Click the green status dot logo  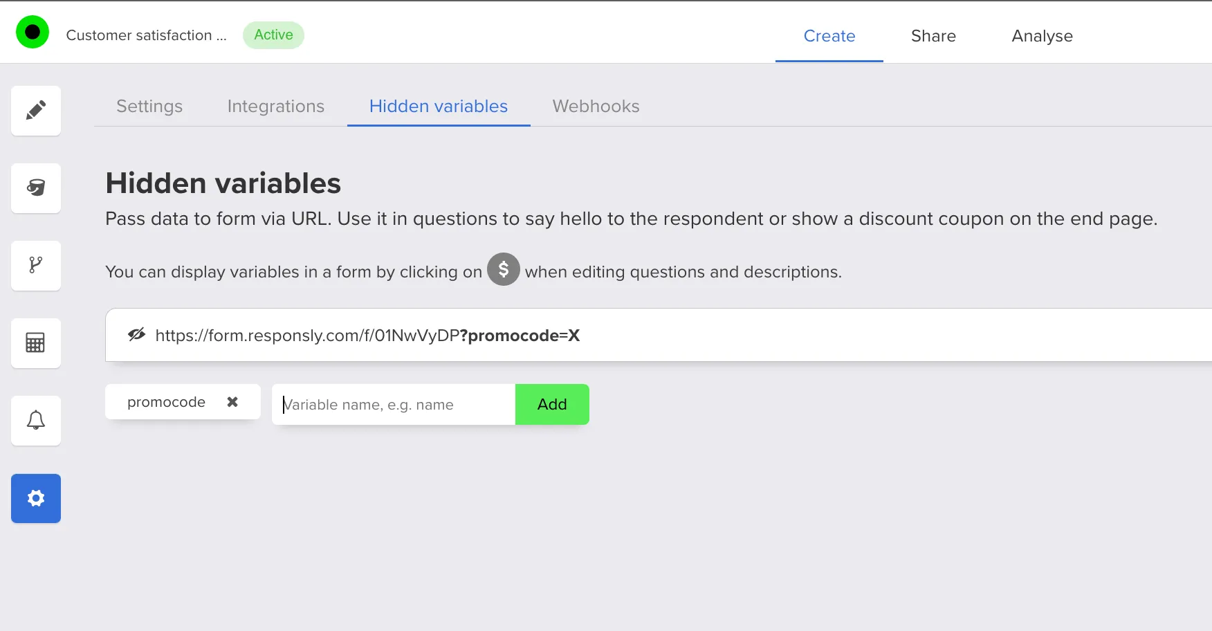tap(32, 32)
